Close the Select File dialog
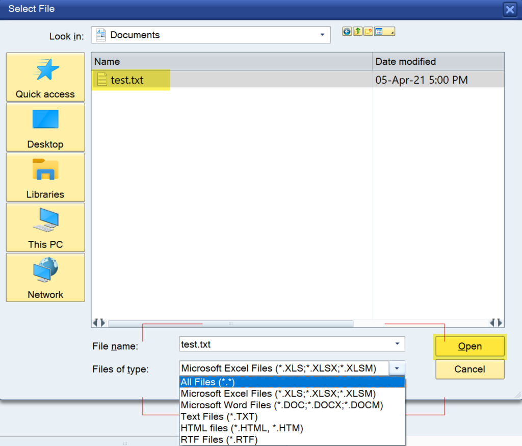The image size is (522, 446). pyautogui.click(x=510, y=9)
